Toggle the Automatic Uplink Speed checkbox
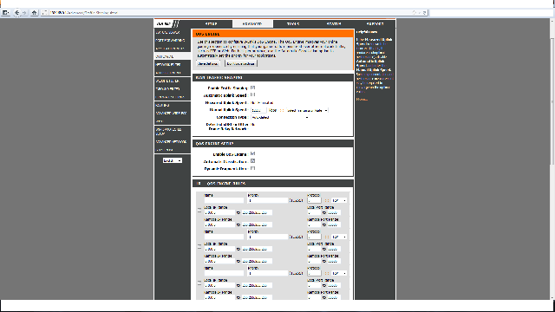The image size is (555, 312). pos(252,95)
